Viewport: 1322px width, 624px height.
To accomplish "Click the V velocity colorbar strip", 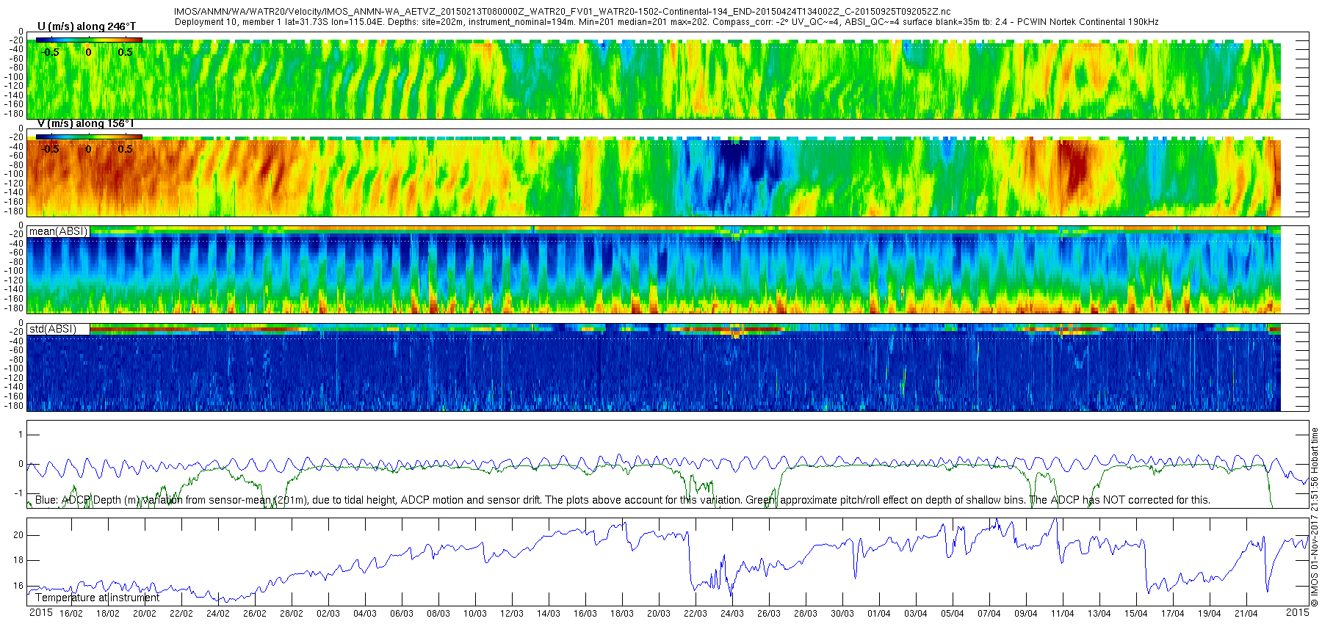I will tap(89, 137).
